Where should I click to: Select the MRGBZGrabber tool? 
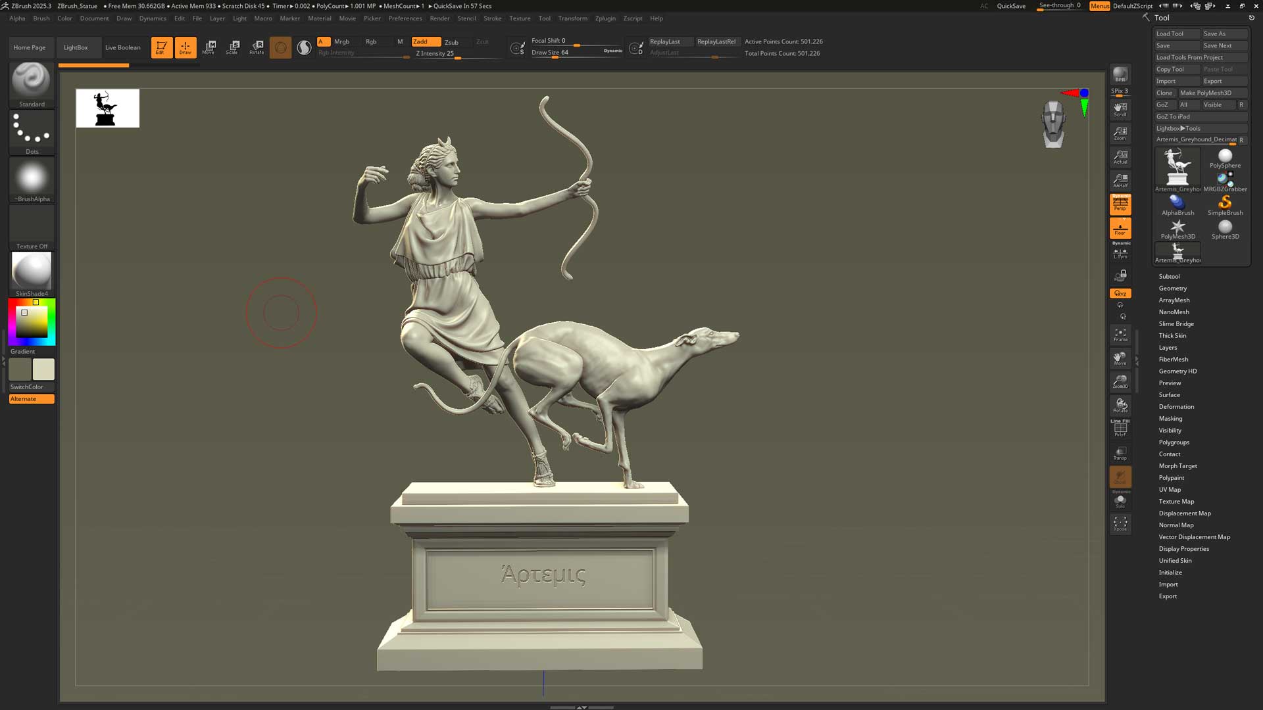[1225, 179]
